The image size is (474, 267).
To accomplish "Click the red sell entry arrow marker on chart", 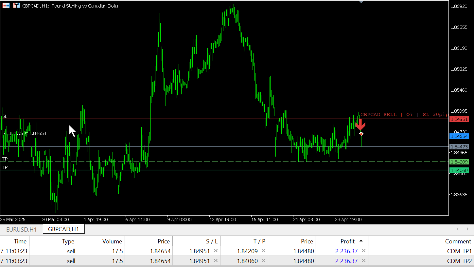I will (x=360, y=125).
